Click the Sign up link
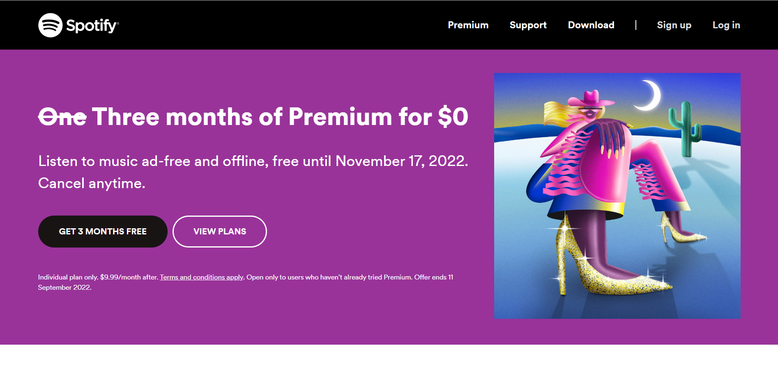This screenshot has width=778, height=368. point(674,25)
